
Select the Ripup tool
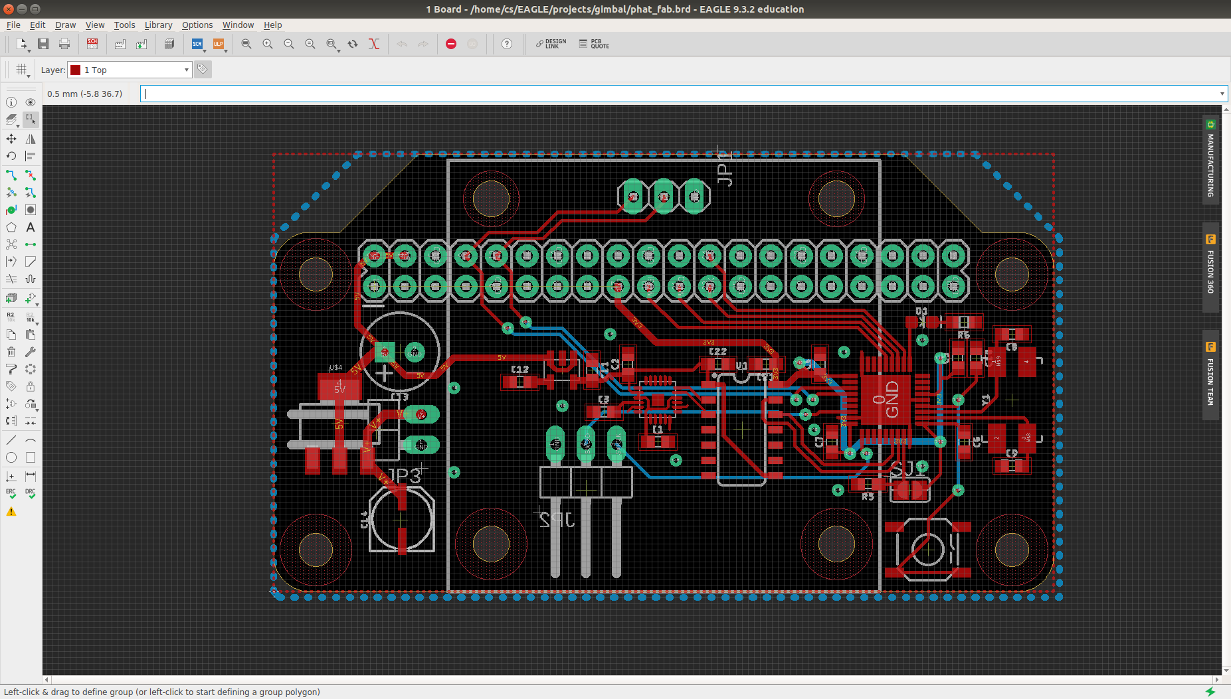31,175
